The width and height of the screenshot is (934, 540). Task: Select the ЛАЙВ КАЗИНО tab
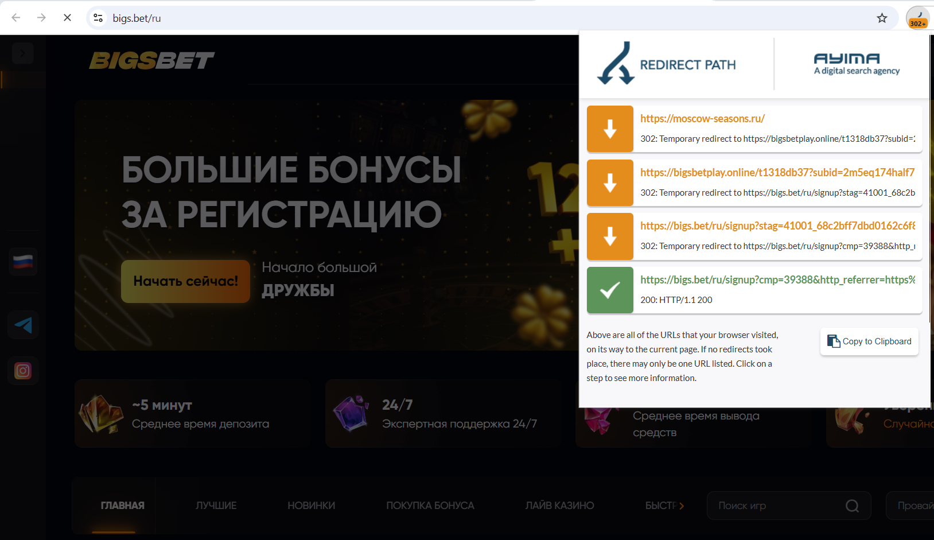[559, 506]
